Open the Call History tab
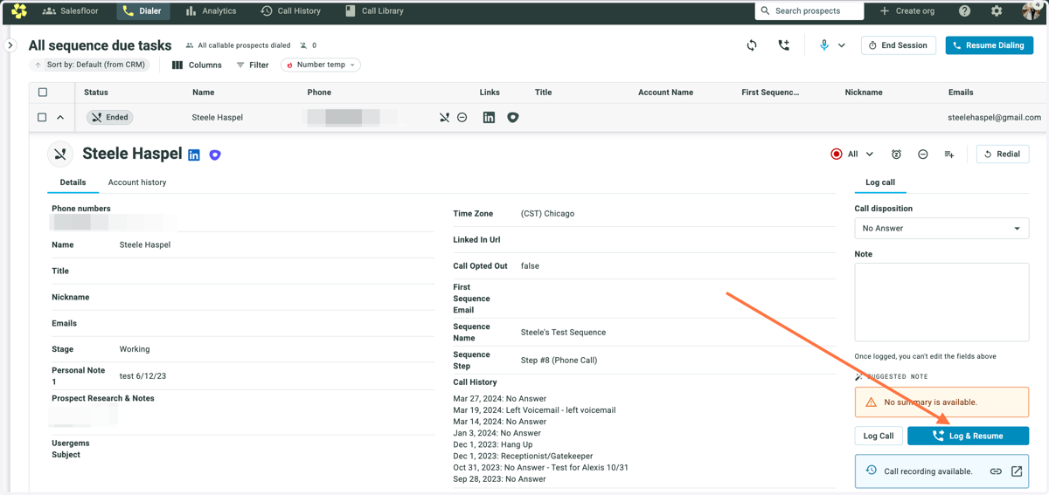The image size is (1049, 495). click(291, 11)
